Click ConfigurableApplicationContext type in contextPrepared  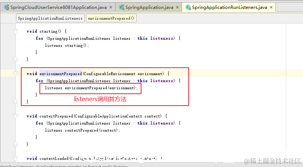(x=108, y=116)
